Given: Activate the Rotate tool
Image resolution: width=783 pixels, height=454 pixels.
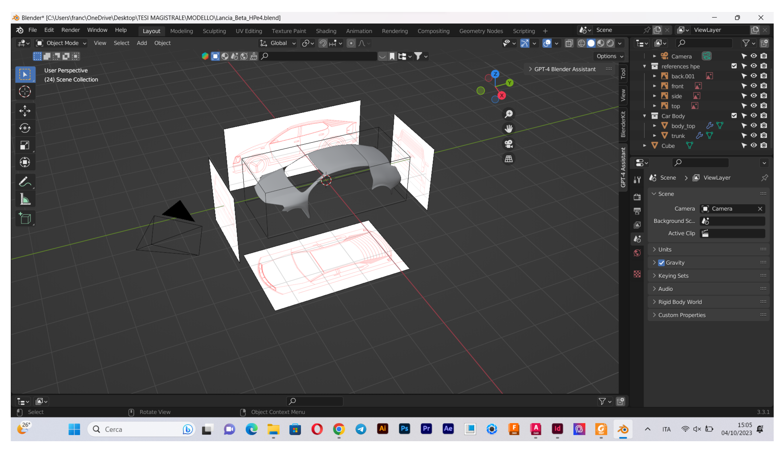Looking at the screenshot, I should click(x=25, y=128).
